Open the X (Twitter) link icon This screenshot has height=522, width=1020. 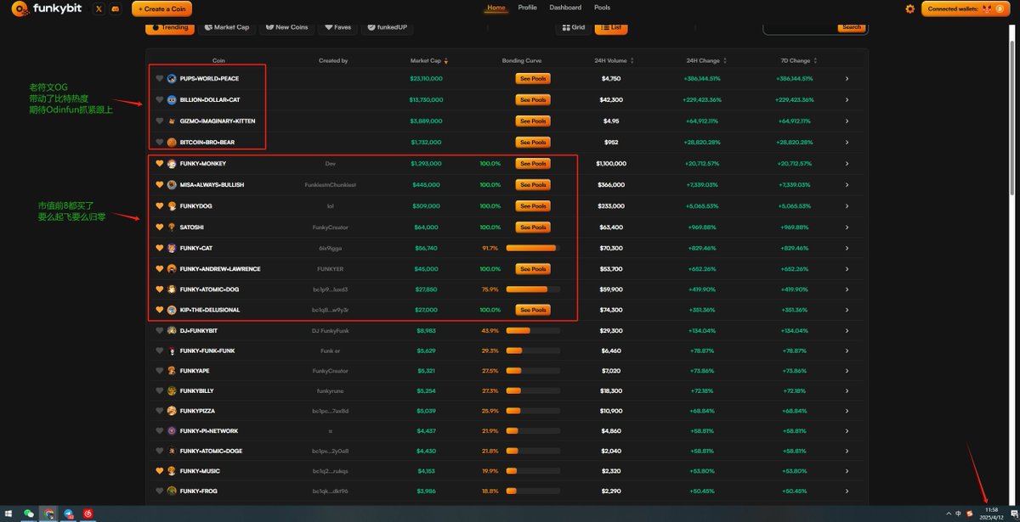[99, 8]
